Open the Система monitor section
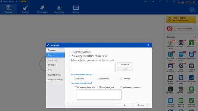The height and width of the screenshot is (111, 198). [76, 9]
